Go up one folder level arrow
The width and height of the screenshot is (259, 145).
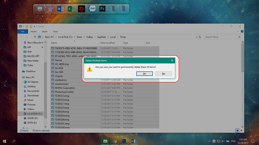pos(35,37)
